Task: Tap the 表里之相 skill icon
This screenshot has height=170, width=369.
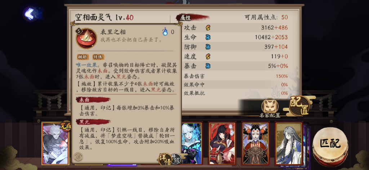Action: 86,38
